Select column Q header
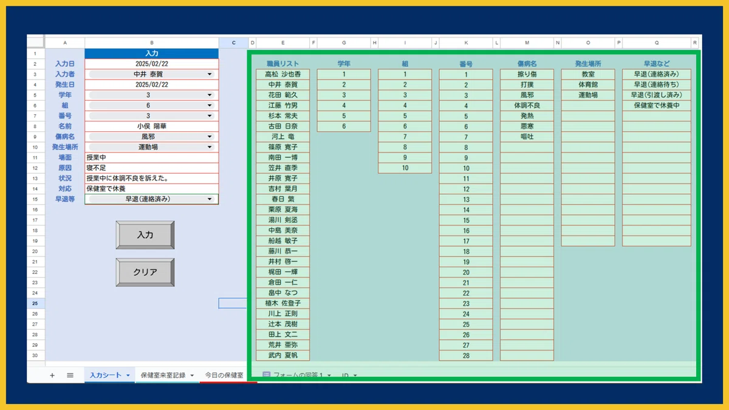729x410 pixels. 657,43
